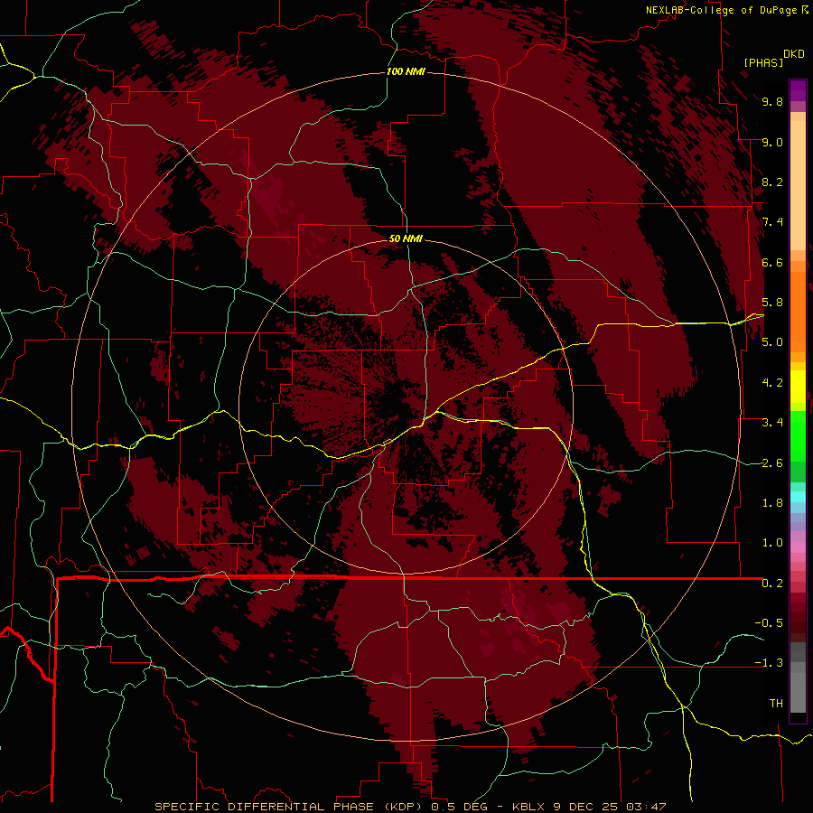Click the 0.2 value on the color scale
Image resolution: width=813 pixels, height=813 pixels.
pyautogui.click(x=772, y=584)
